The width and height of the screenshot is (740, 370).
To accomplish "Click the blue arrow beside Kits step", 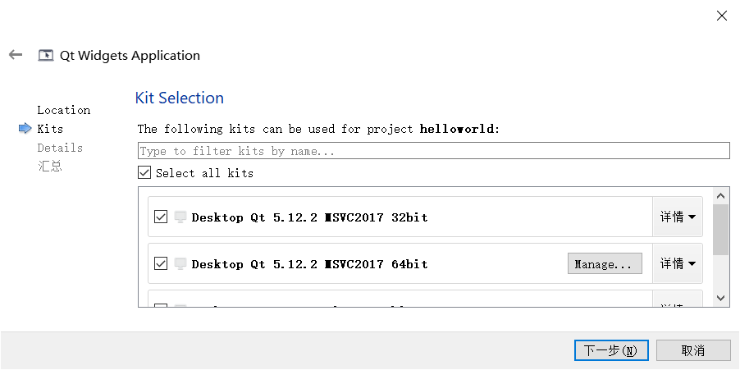I will tap(25, 128).
